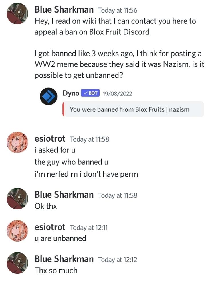Viewport: 216px width, 290px height.
Task: Select the esiotrot username at 12:11
Action: tap(50, 227)
